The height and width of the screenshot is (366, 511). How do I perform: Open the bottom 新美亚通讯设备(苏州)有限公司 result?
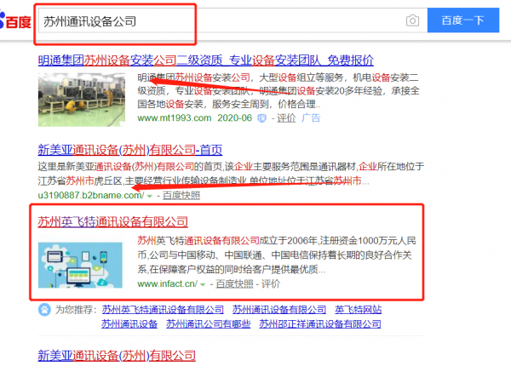click(117, 355)
